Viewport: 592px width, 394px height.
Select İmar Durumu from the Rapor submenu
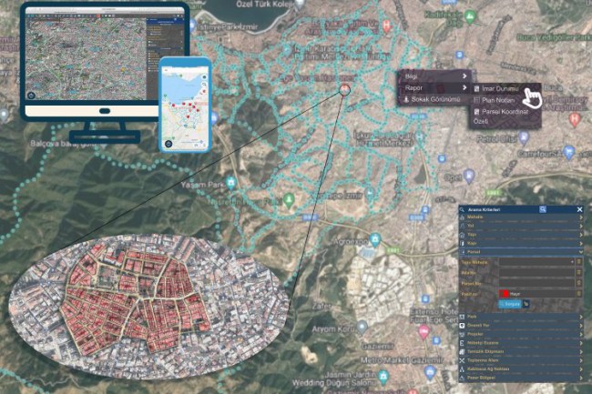coord(503,88)
